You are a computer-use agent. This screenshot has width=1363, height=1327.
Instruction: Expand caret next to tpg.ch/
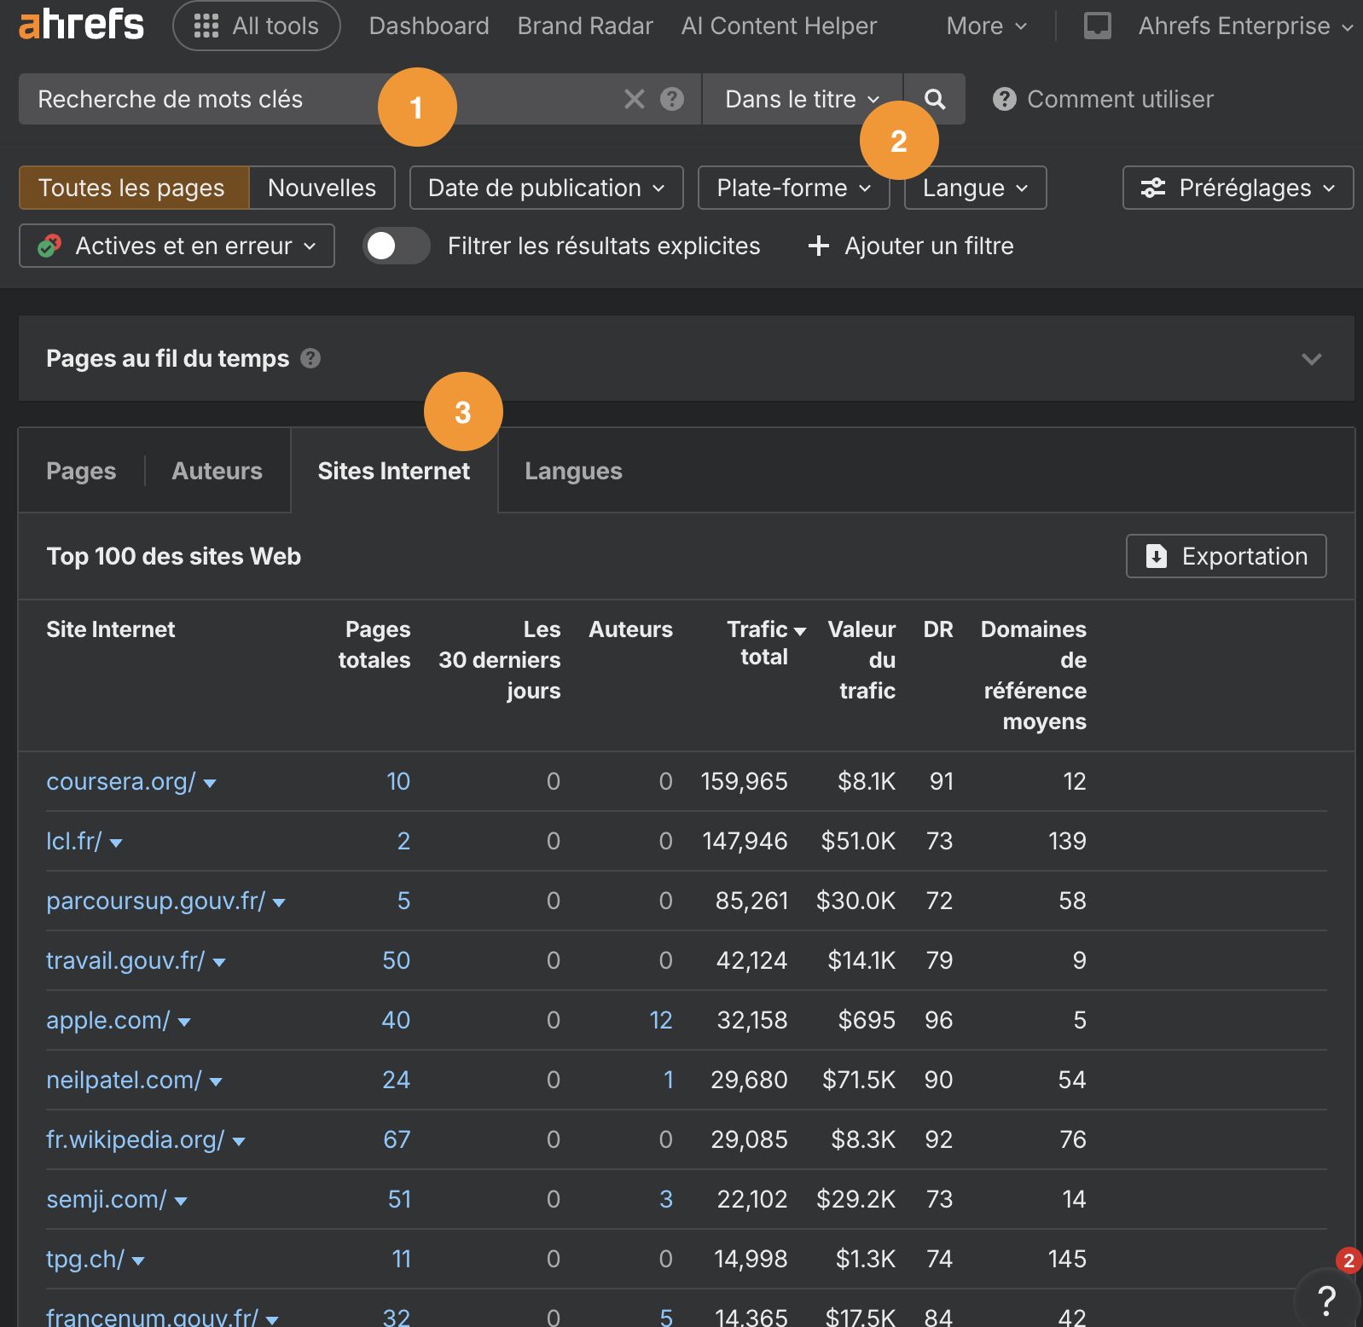(138, 1260)
